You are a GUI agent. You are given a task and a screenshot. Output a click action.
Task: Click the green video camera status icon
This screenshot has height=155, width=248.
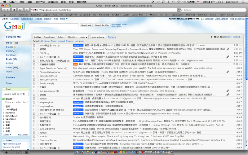tap(3, 99)
